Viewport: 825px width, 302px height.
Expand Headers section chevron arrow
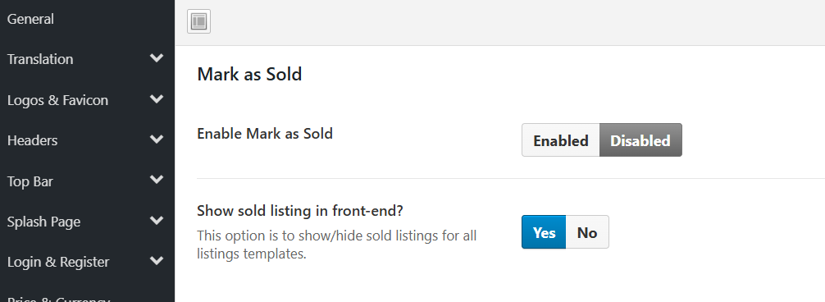coord(157,140)
